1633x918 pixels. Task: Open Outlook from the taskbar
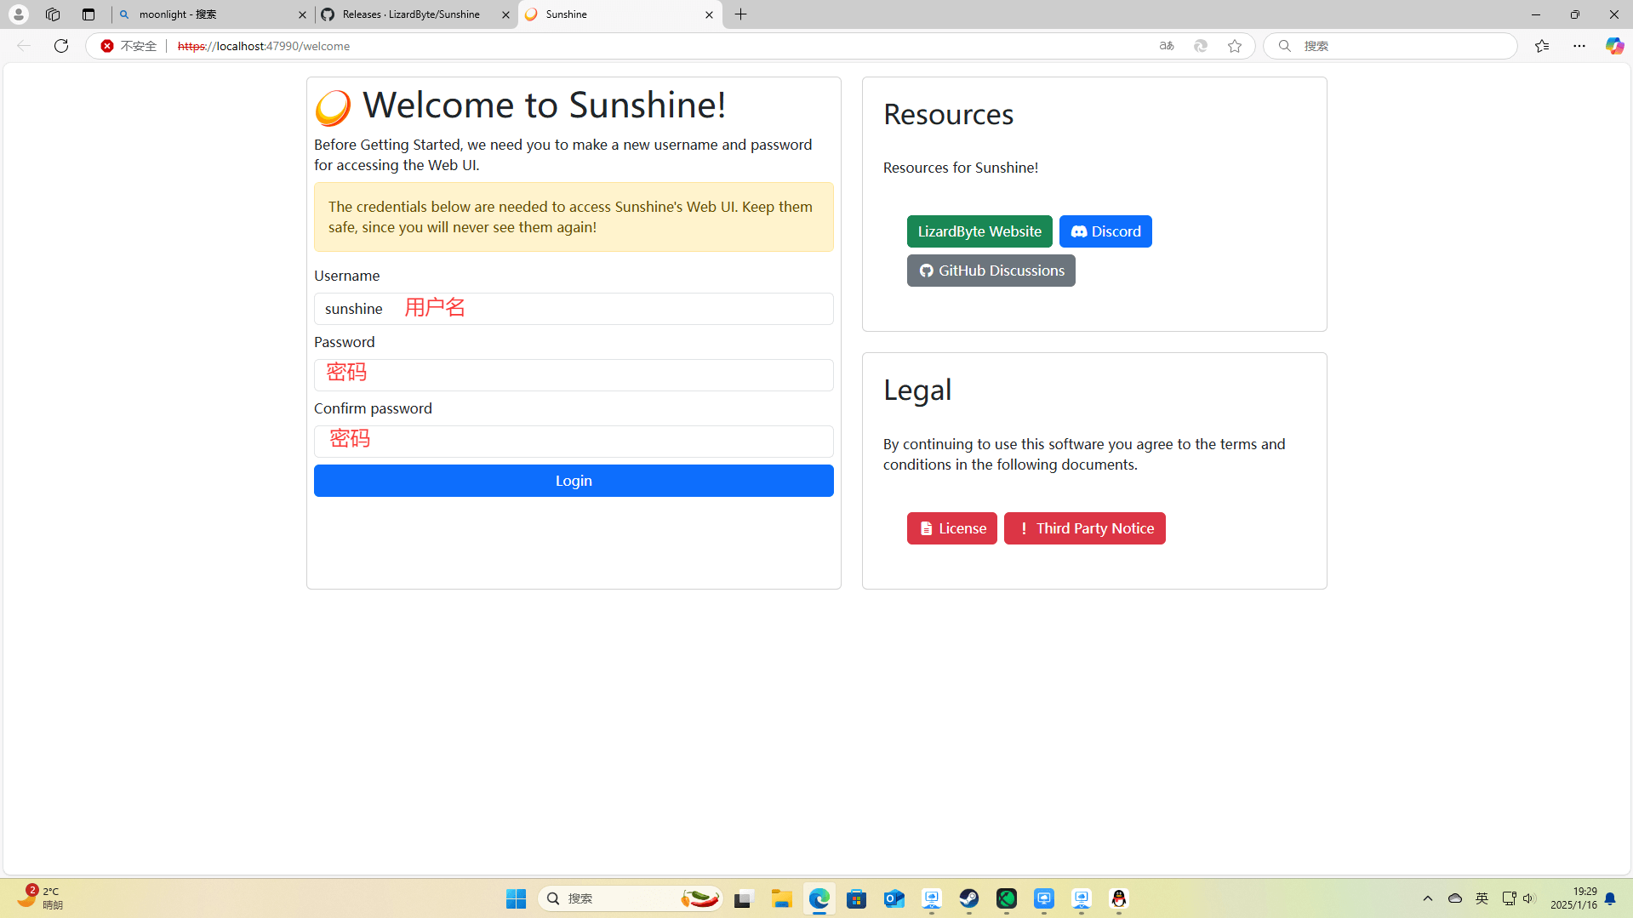tap(894, 898)
